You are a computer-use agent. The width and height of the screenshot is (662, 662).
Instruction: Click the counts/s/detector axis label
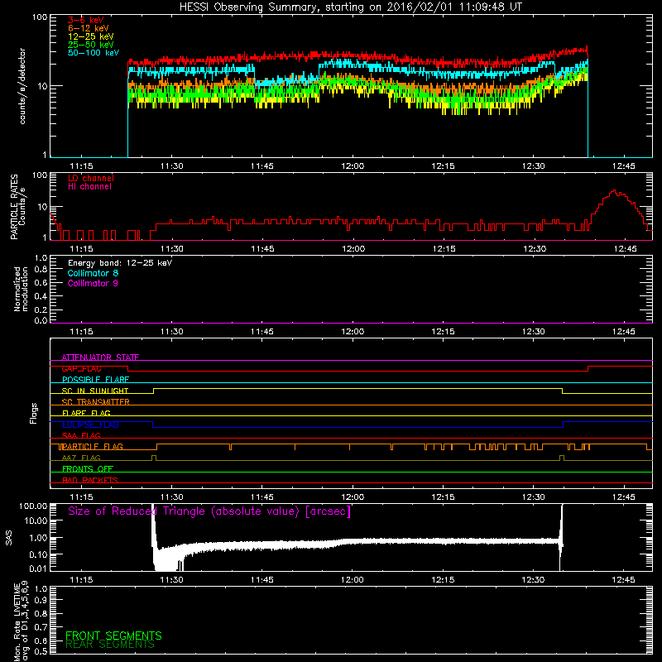[x=22, y=86]
